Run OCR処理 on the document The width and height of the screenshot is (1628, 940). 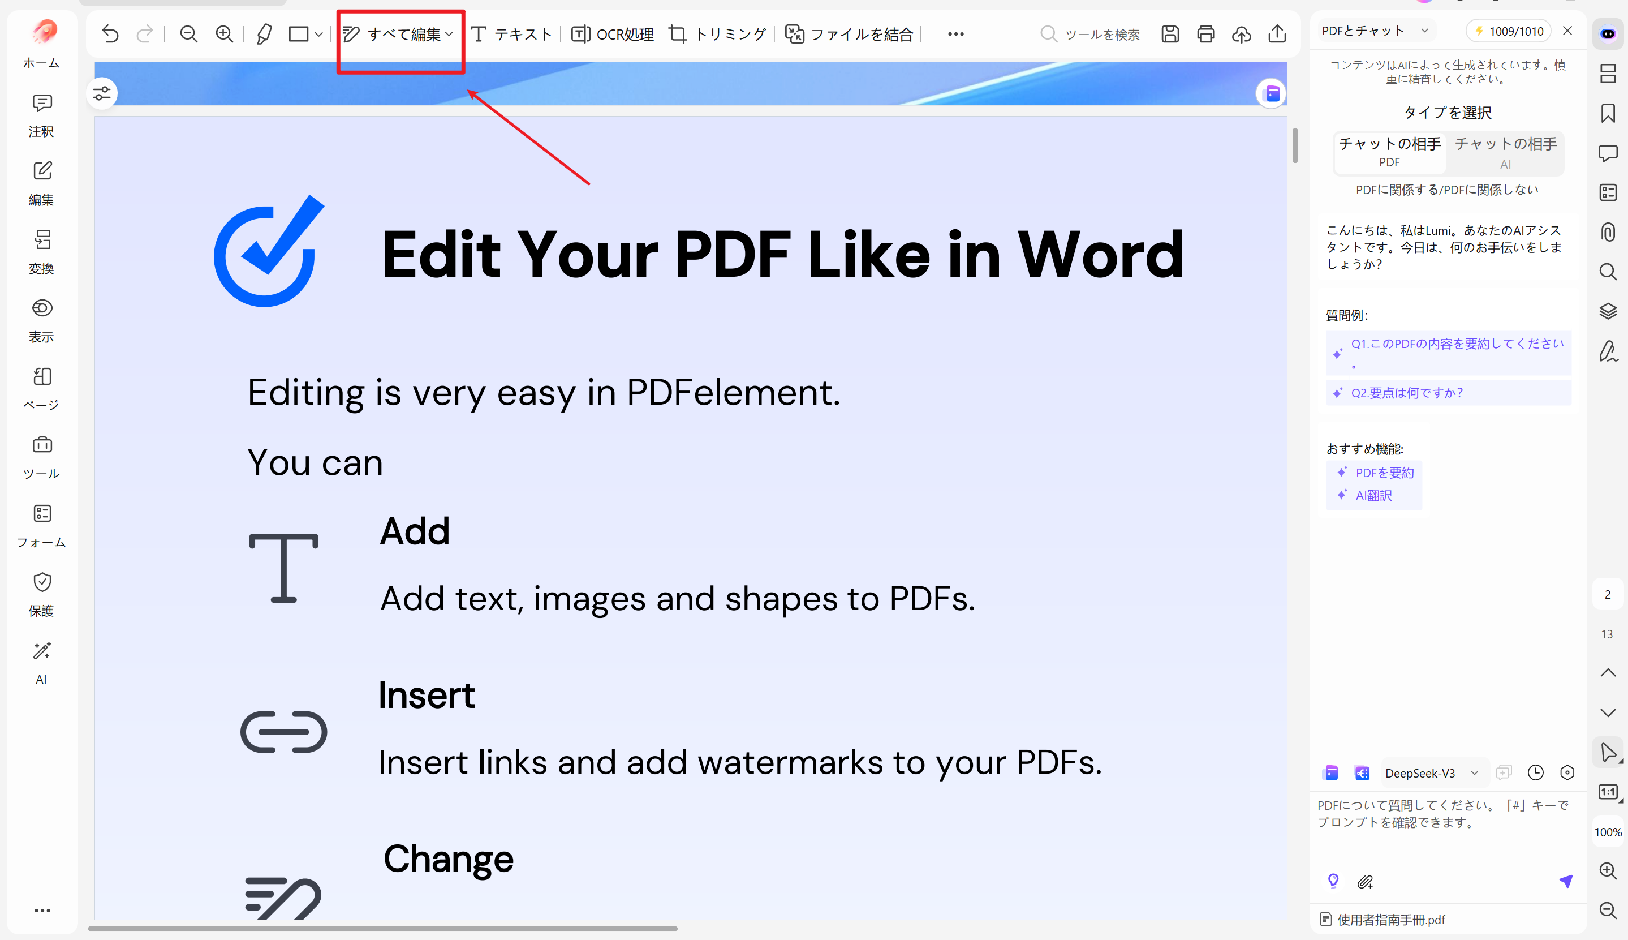[613, 34]
